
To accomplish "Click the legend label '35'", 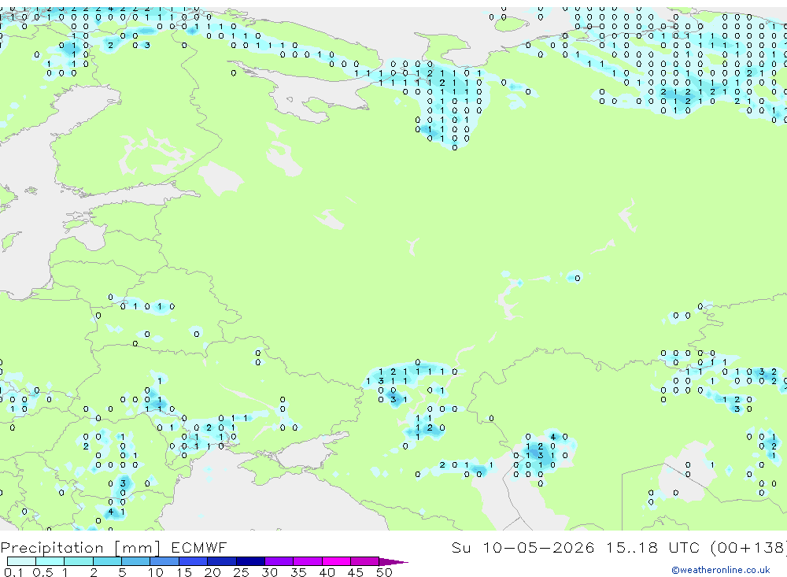I will tap(298, 572).
